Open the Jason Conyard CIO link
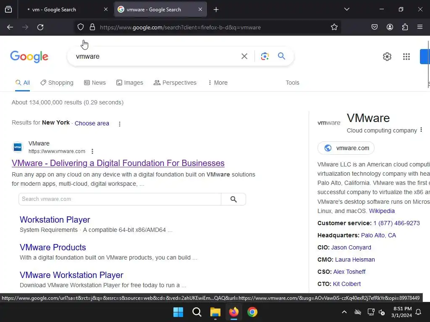The height and width of the screenshot is (322, 430). (351, 247)
